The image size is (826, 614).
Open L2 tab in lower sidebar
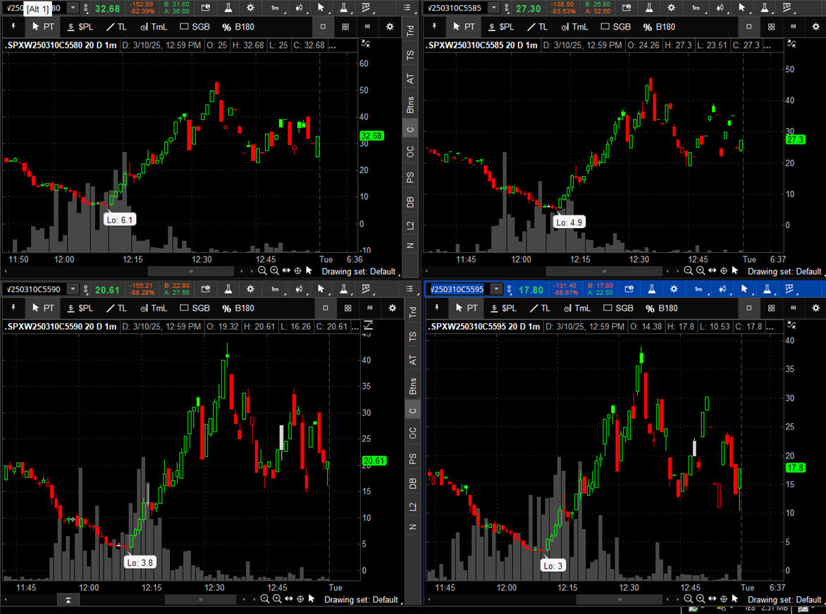click(x=412, y=506)
